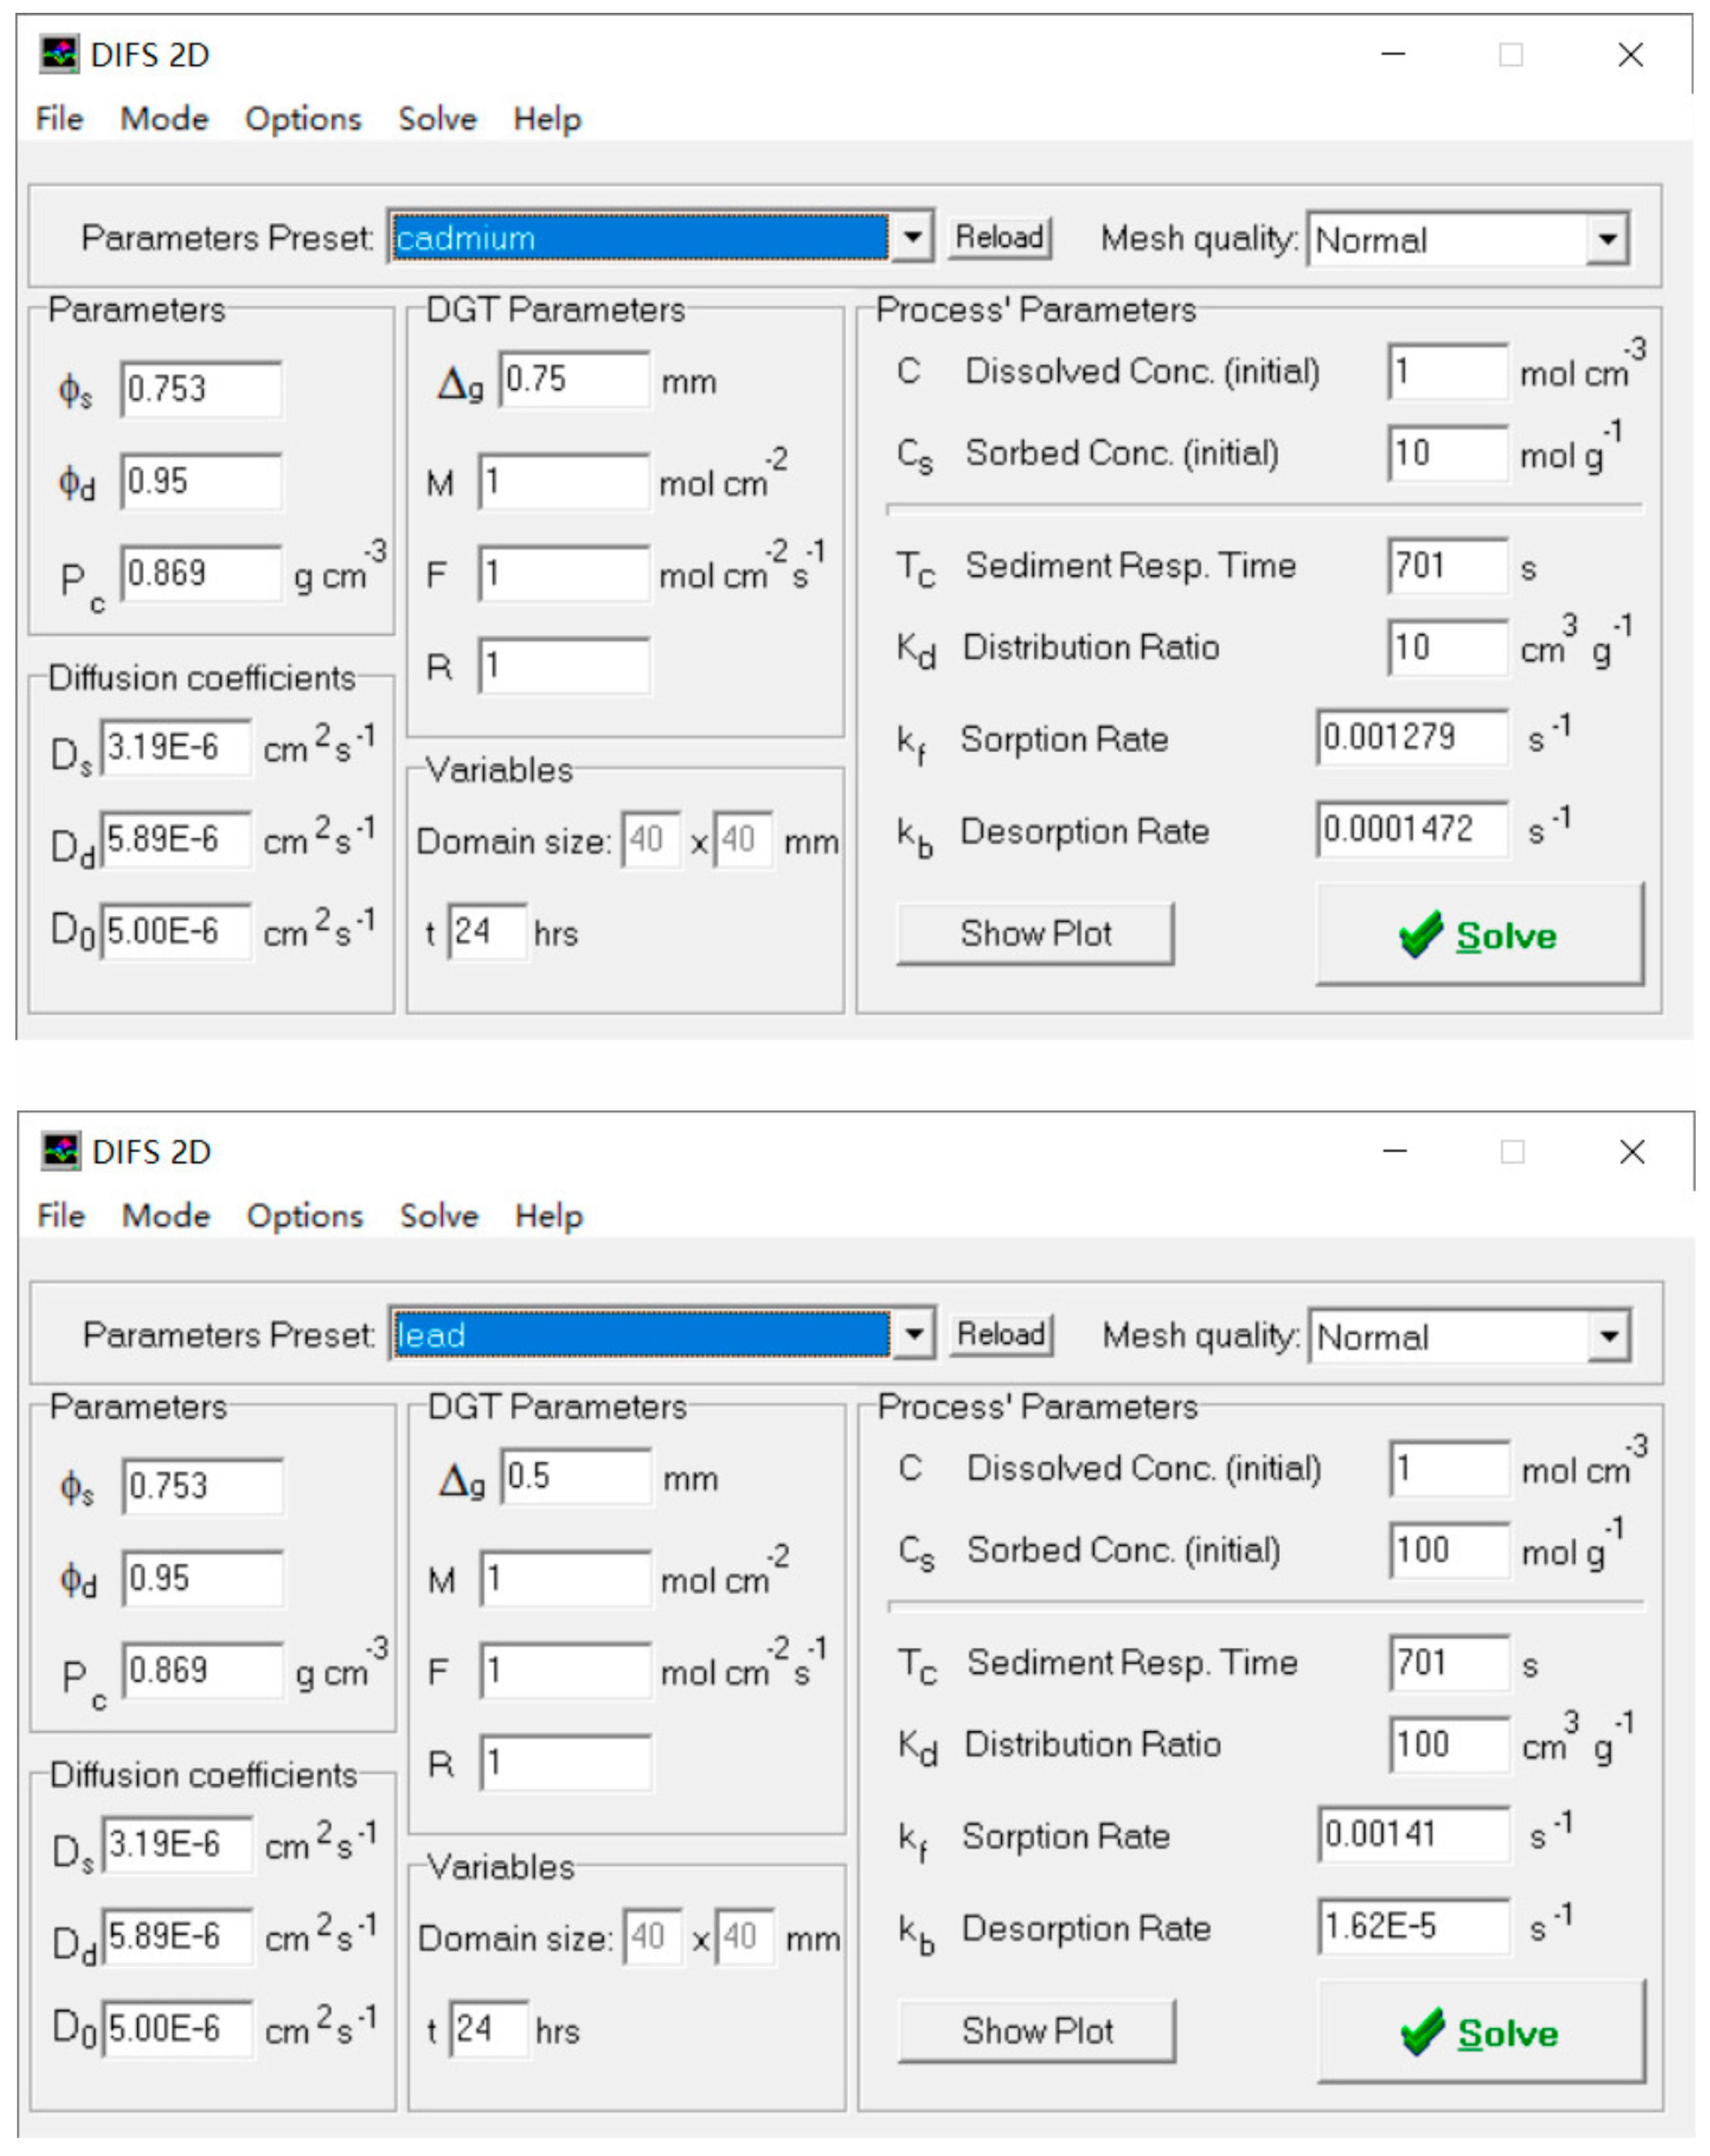Click the kb Desorption Rate field showing 0.0001472
This screenshot has width=1710, height=2156.
point(1412,829)
